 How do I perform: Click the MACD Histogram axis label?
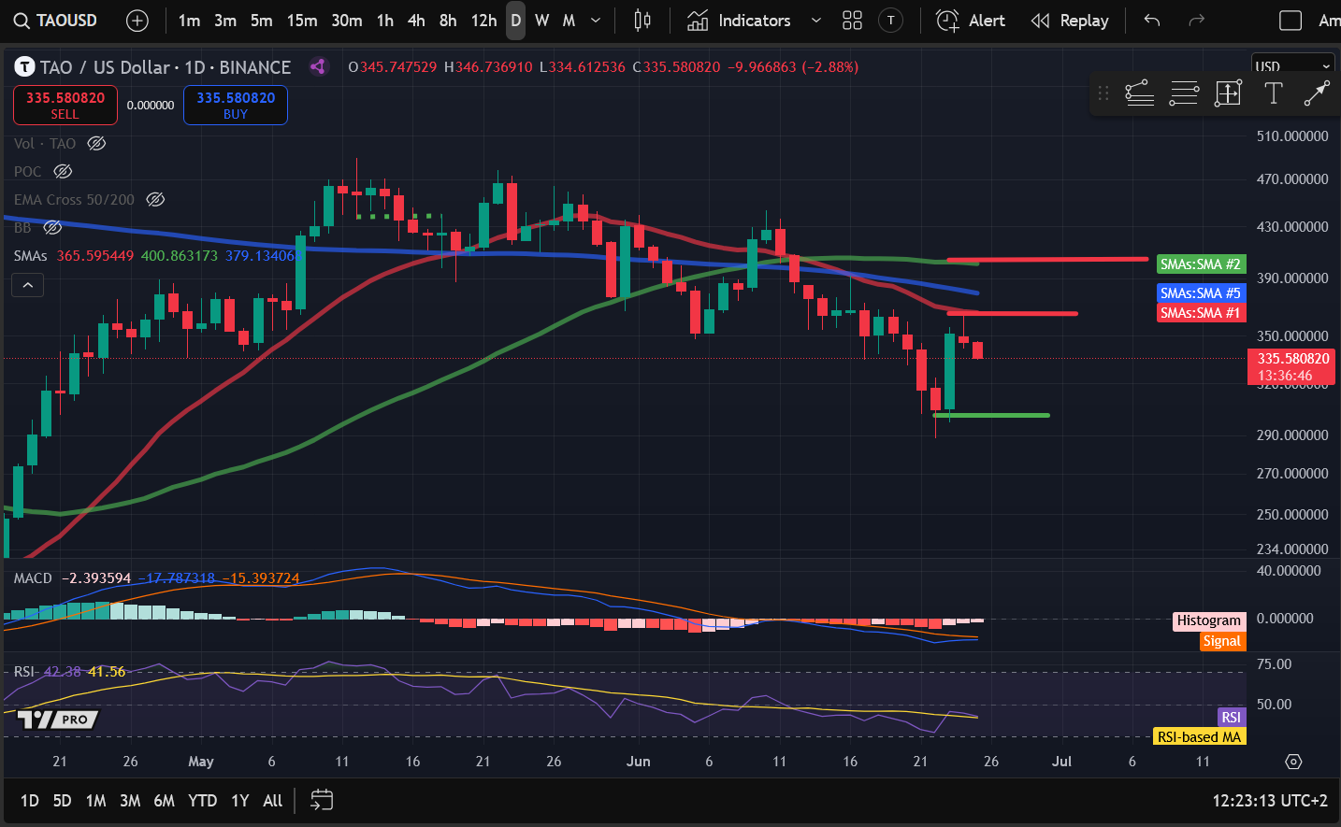tap(1209, 620)
